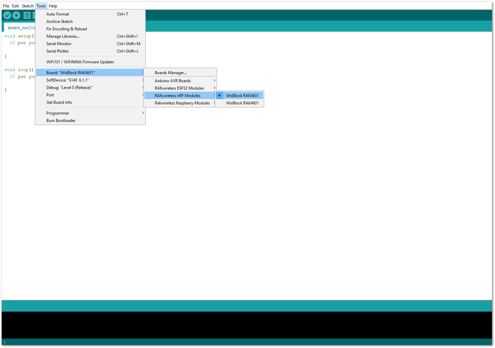Click the New sketch document icon

pos(27,15)
